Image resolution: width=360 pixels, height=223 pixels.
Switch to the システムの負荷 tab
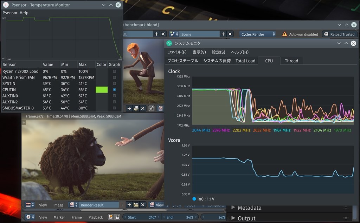pos(217,61)
